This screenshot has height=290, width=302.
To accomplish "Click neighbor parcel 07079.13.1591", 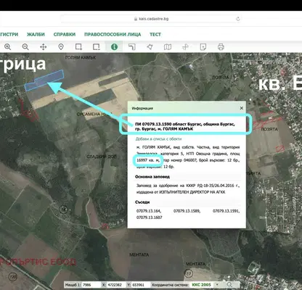I will coord(226,211).
